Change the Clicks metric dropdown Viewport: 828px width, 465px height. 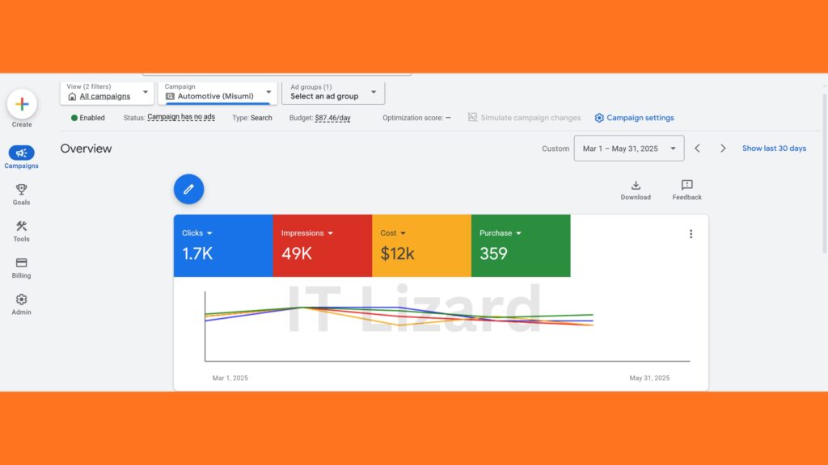click(x=211, y=232)
